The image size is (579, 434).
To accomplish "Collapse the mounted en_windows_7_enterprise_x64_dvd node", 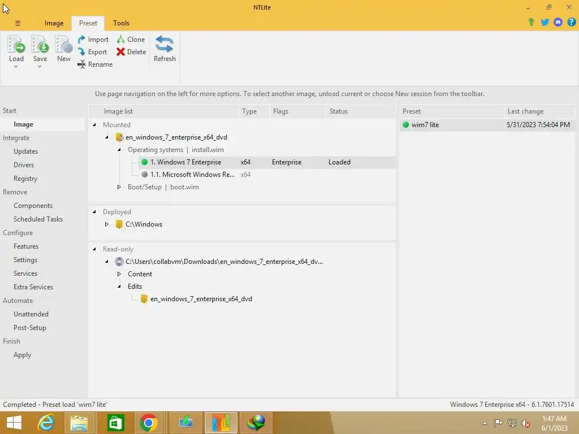I will pyautogui.click(x=107, y=137).
